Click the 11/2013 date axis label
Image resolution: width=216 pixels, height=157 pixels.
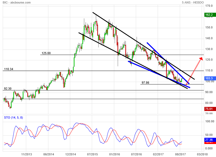point(26,154)
